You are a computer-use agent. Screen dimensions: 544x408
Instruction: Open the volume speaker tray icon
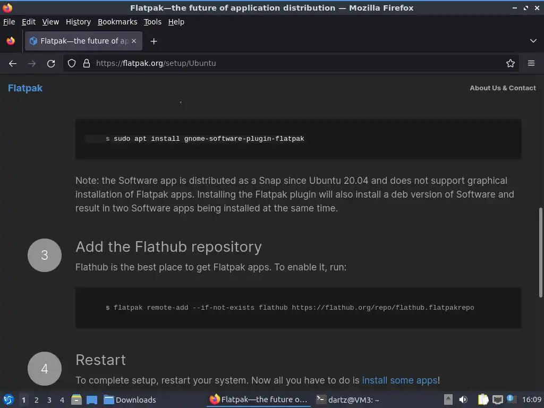463,399
